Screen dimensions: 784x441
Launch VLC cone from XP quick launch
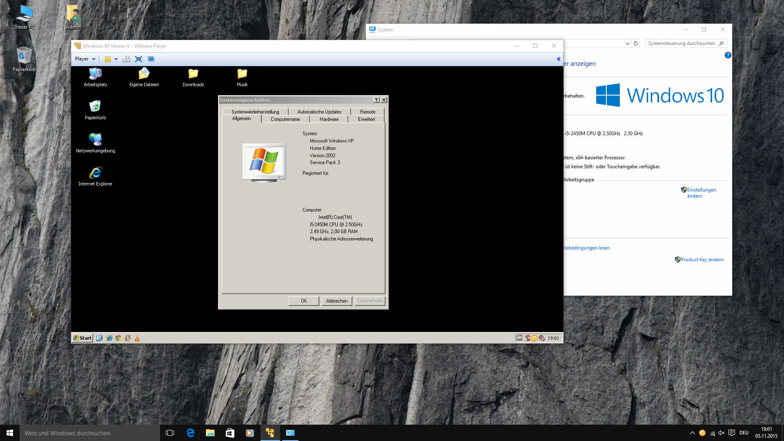point(137,338)
